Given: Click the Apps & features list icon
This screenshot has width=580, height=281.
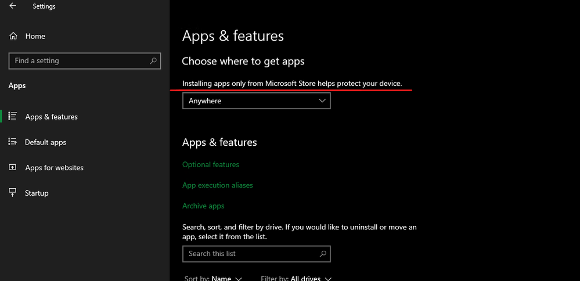Looking at the screenshot, I should (13, 116).
